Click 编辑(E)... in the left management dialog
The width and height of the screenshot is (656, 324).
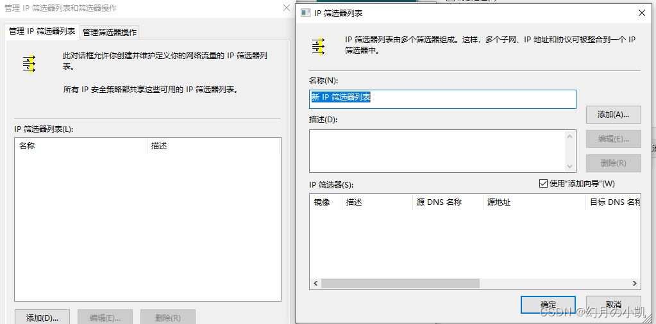point(105,318)
